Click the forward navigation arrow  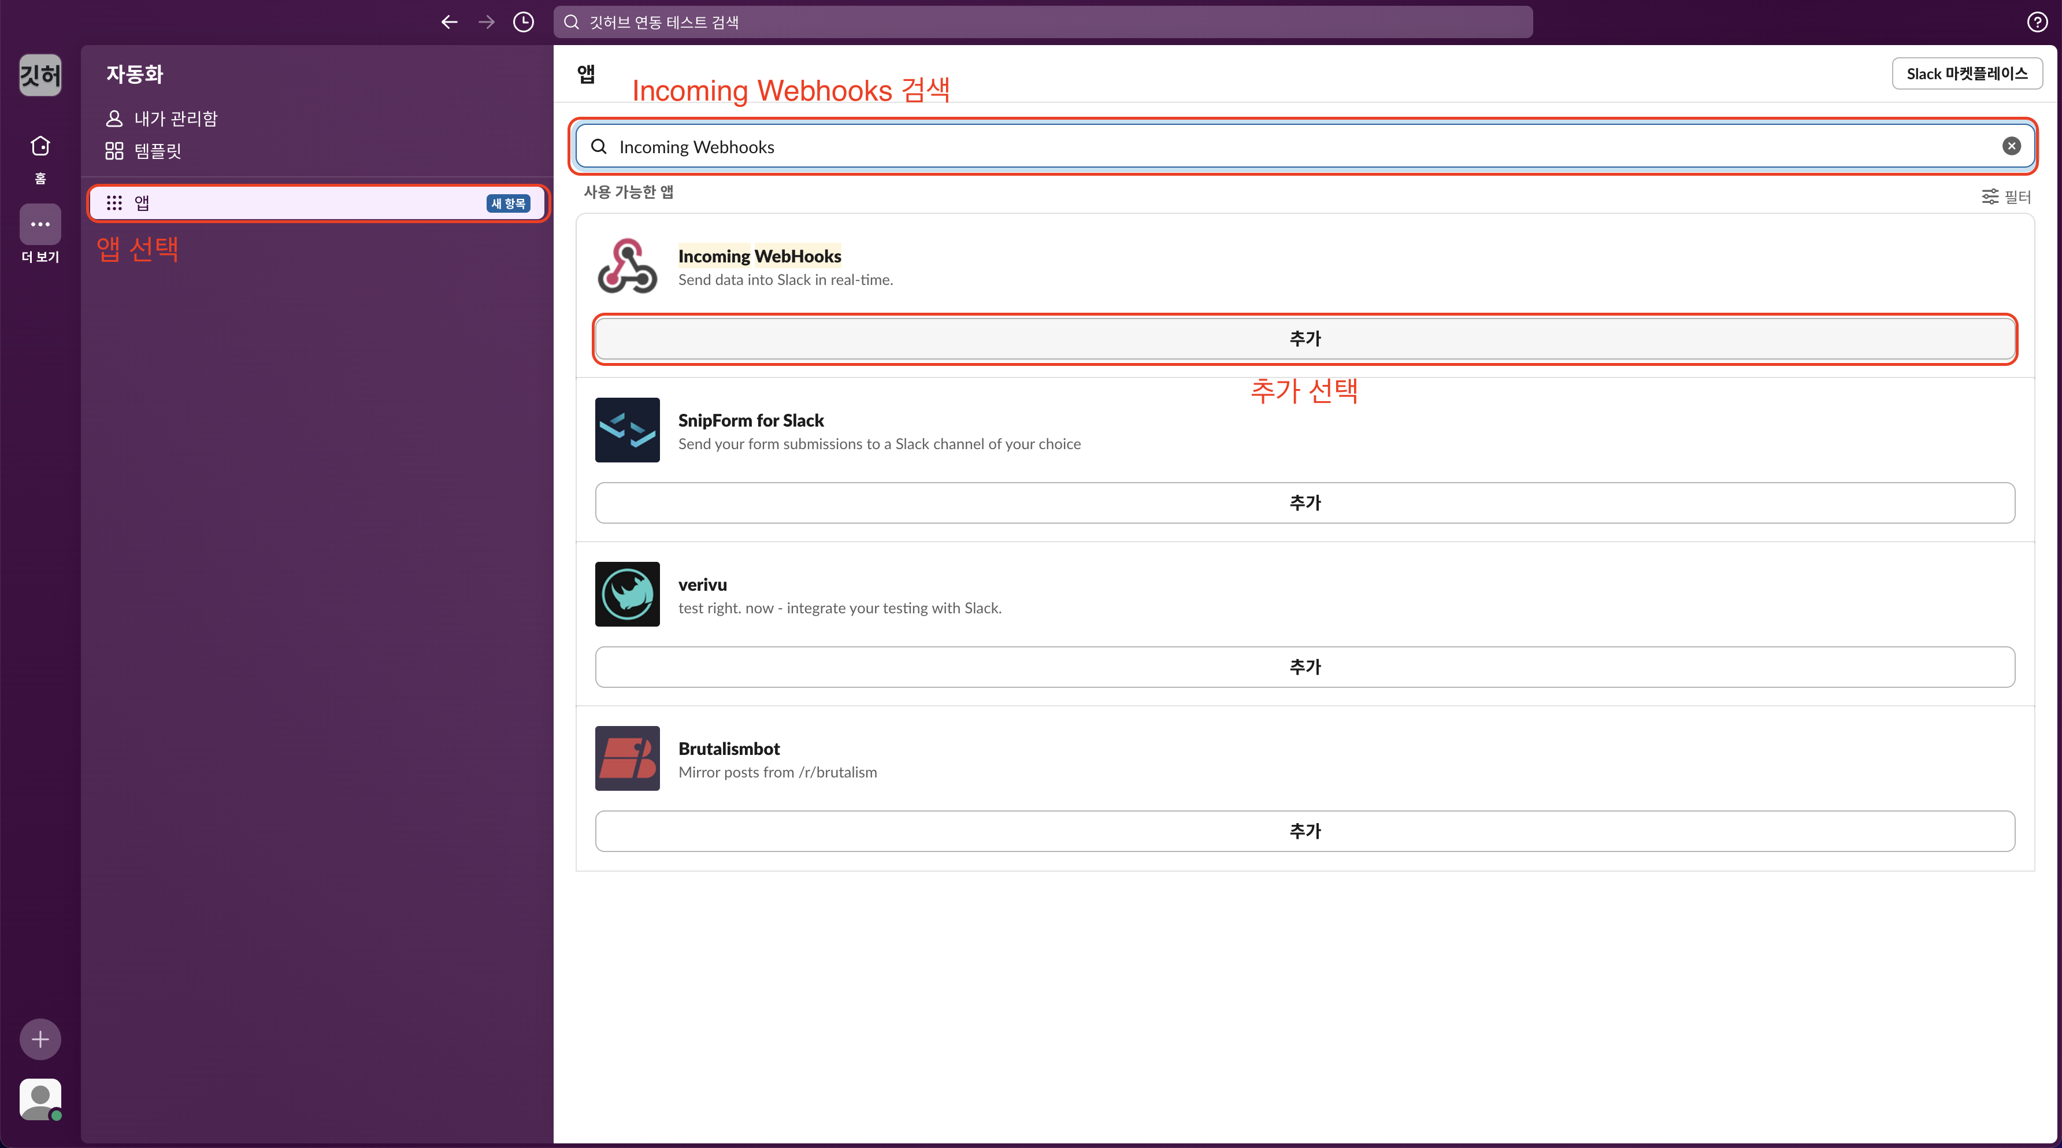(486, 21)
